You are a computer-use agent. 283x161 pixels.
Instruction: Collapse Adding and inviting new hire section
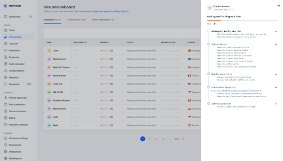click(276, 31)
